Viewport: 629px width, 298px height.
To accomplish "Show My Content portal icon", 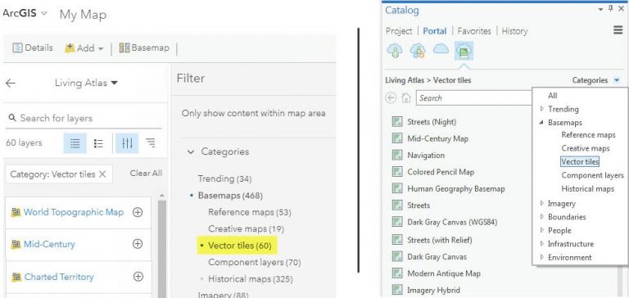I will 395,51.
